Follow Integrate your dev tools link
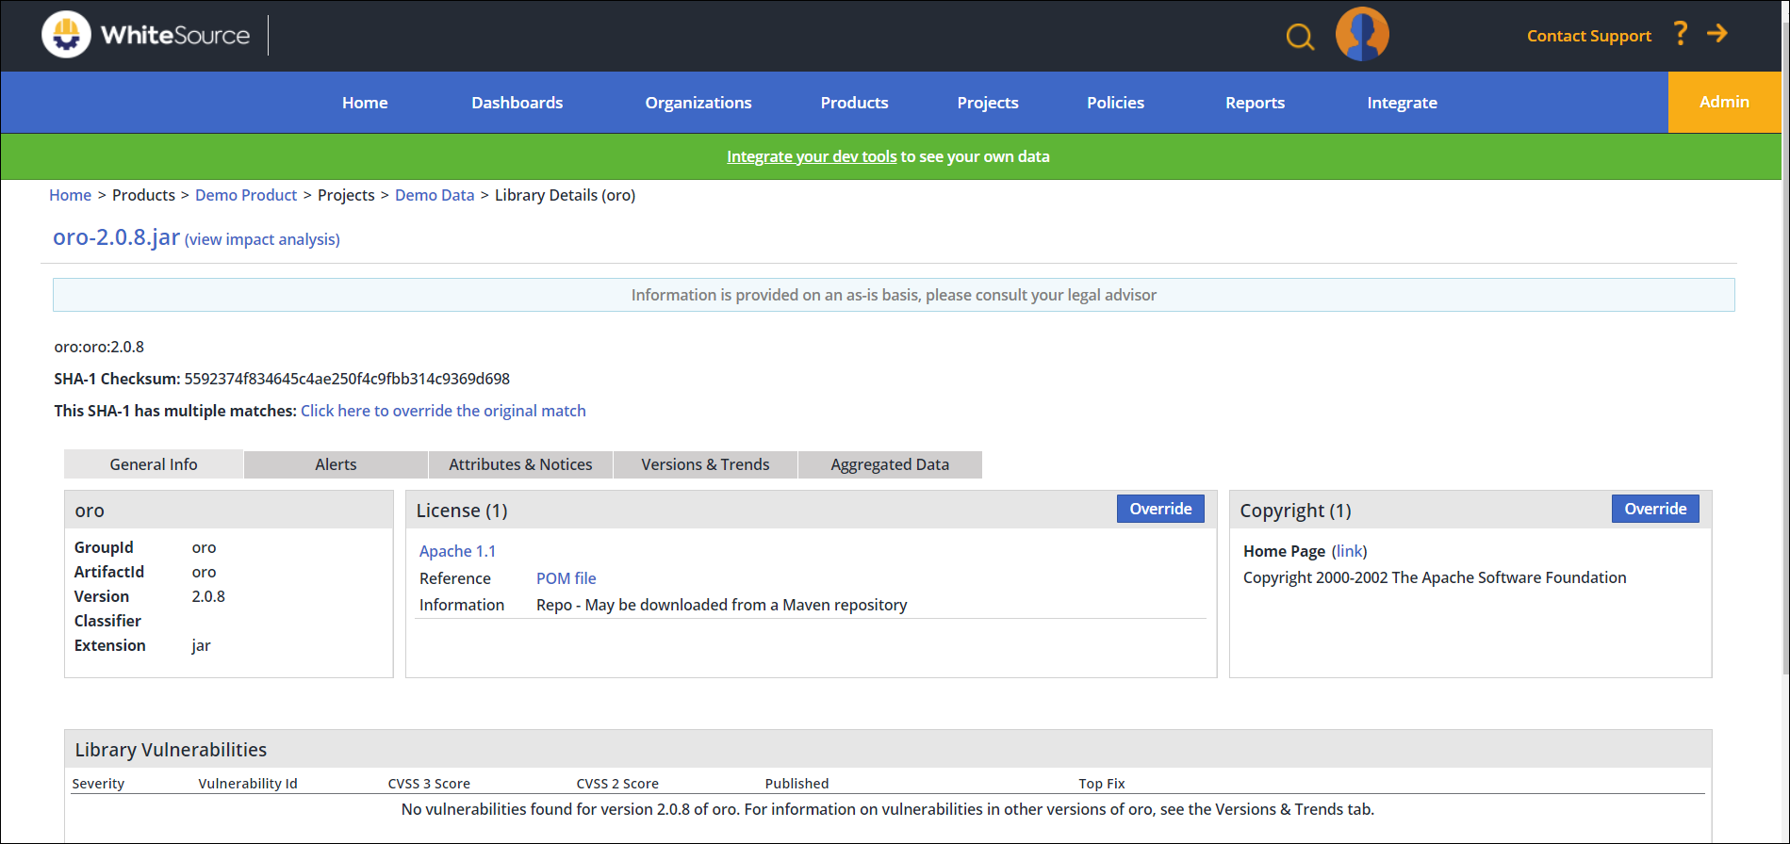Image resolution: width=1790 pixels, height=844 pixels. tap(811, 156)
